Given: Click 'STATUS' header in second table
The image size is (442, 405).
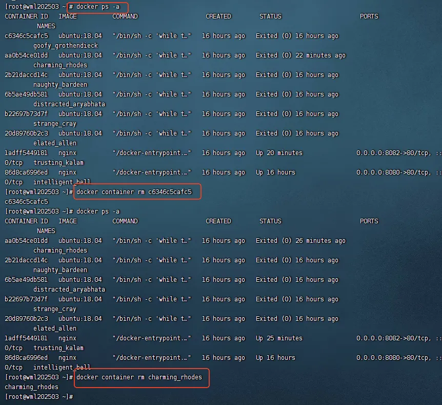Looking at the screenshot, I should point(270,221).
